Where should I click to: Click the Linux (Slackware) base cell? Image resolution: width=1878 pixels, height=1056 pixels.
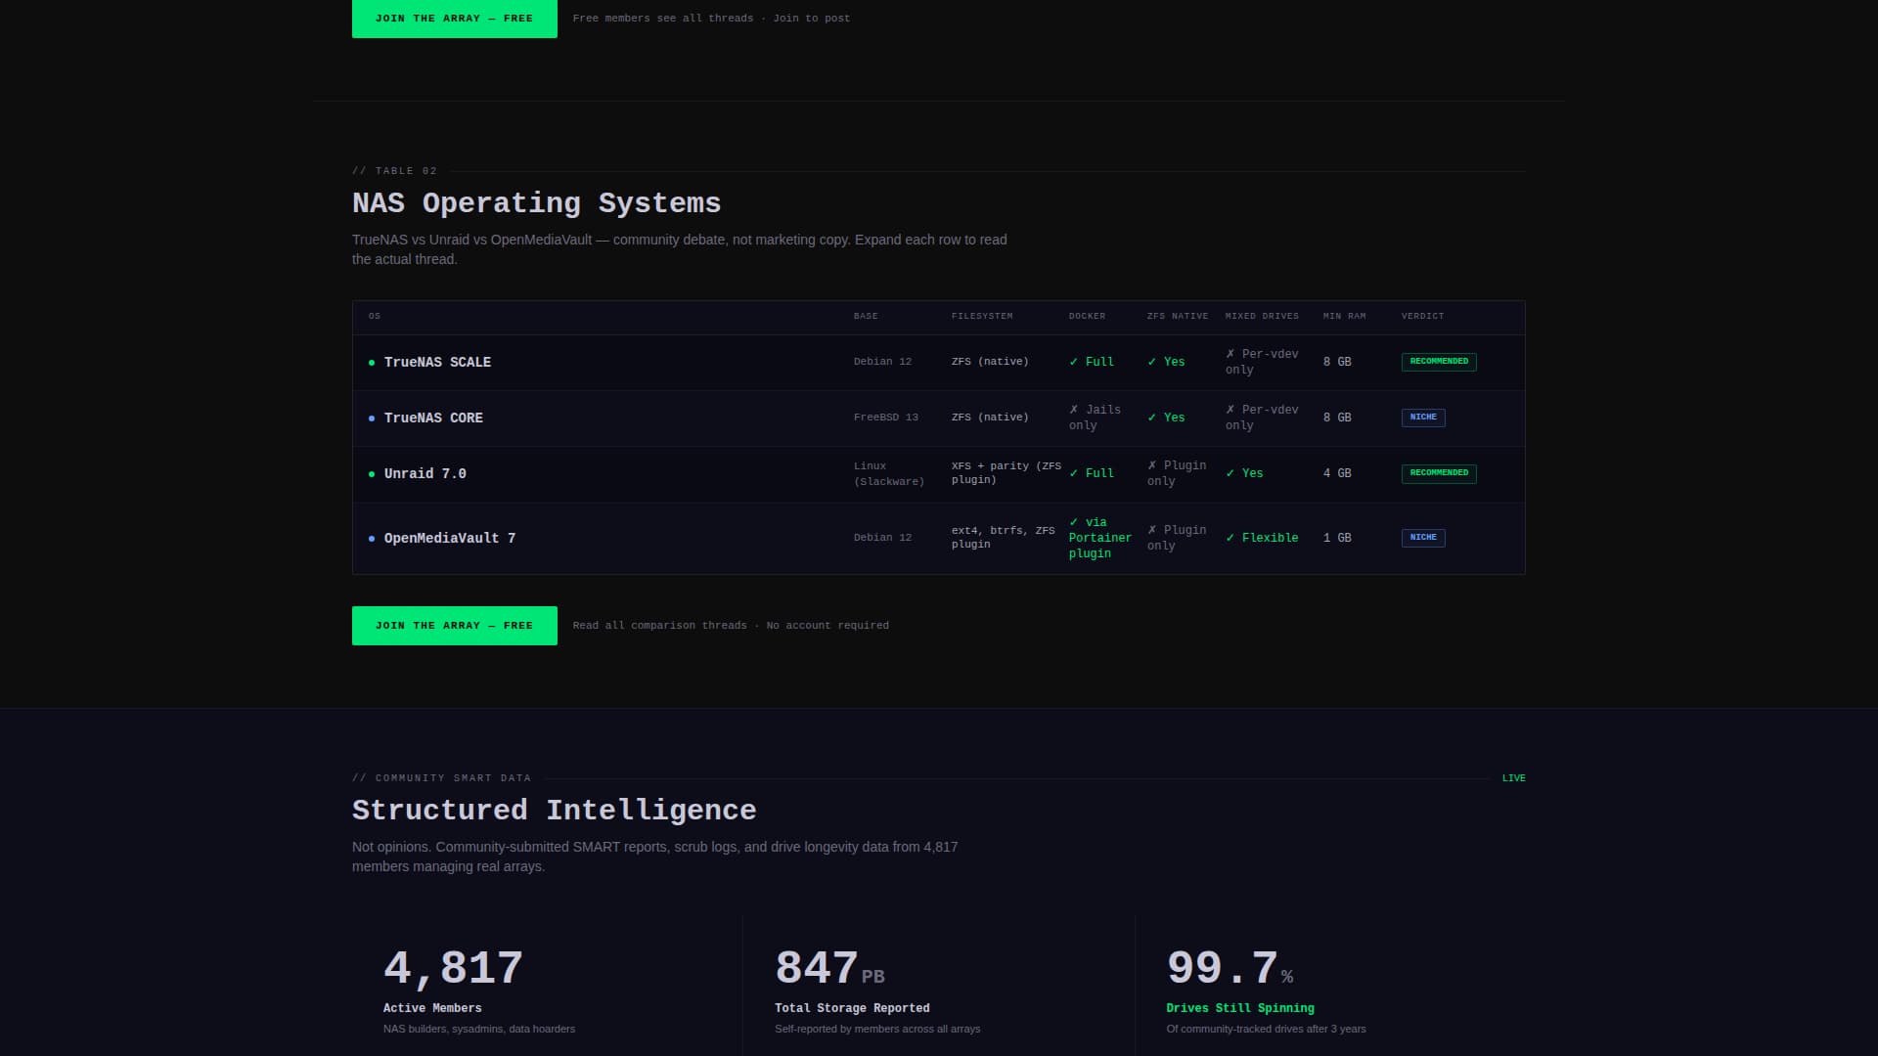889,474
